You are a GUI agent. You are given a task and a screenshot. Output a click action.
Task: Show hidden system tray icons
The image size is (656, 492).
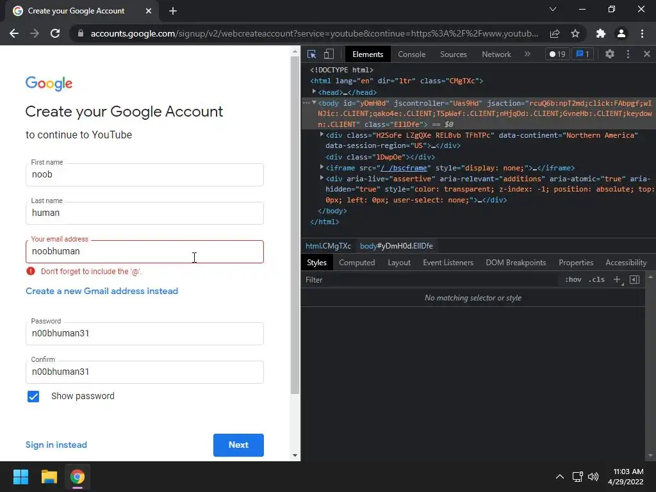pos(560,477)
